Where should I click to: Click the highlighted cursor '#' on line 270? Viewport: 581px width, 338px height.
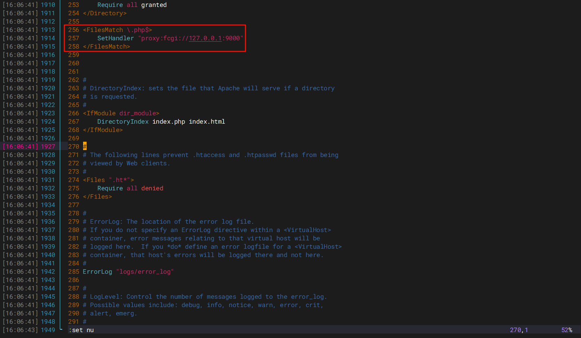(84, 147)
